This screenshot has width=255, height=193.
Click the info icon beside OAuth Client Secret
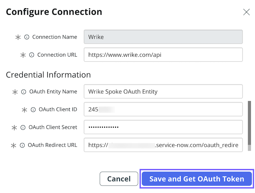click(23, 127)
